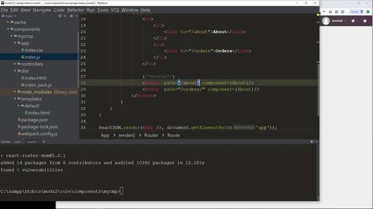Switch to the Local (2) terminal tab
Viewport: 373px width, 209px height.
point(31,142)
